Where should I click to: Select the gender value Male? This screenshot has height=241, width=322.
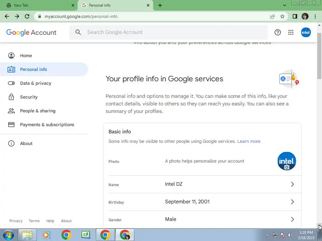(171, 219)
